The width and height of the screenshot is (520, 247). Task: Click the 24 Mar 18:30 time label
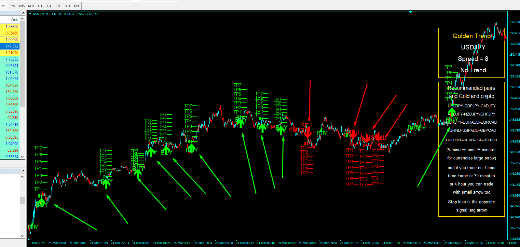pyautogui.click(x=495, y=243)
